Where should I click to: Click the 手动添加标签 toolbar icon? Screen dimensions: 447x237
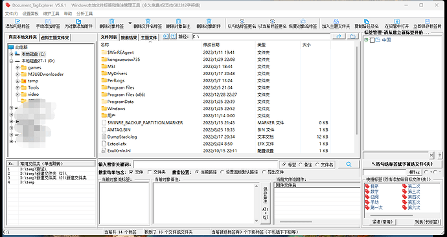pyautogui.click(x=48, y=21)
